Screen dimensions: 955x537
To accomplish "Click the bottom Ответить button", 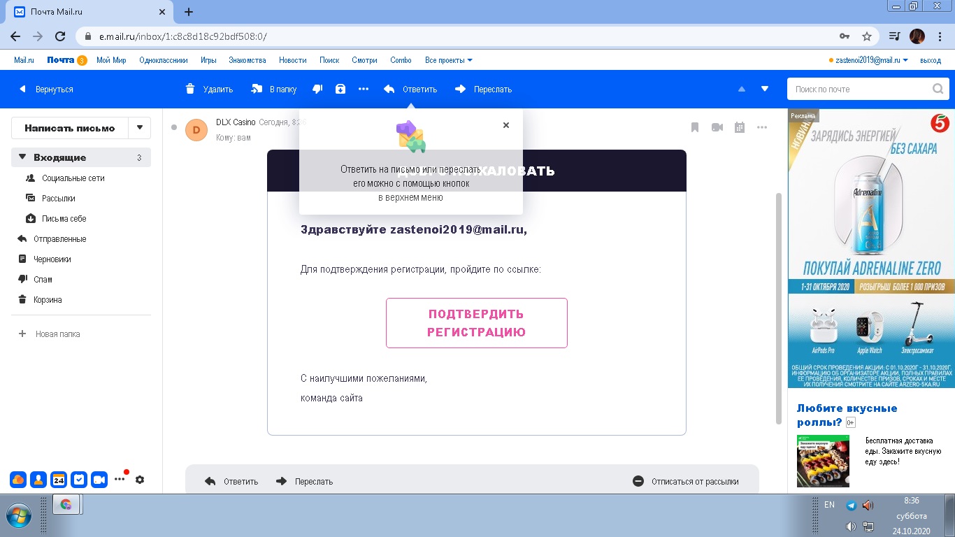I will [x=231, y=481].
